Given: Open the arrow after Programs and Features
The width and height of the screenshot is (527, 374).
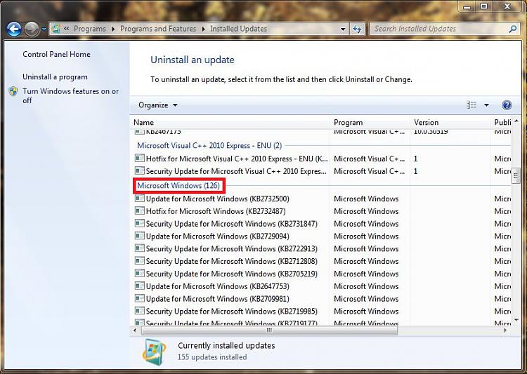Looking at the screenshot, I should 203,29.
